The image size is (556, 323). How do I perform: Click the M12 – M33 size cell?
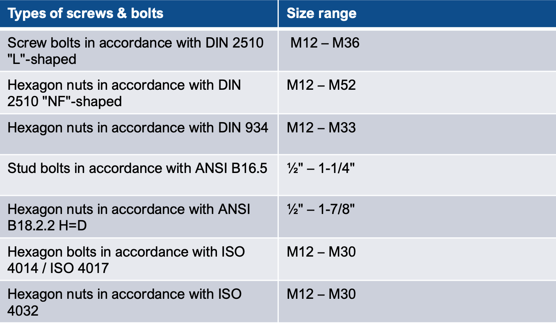(417, 134)
